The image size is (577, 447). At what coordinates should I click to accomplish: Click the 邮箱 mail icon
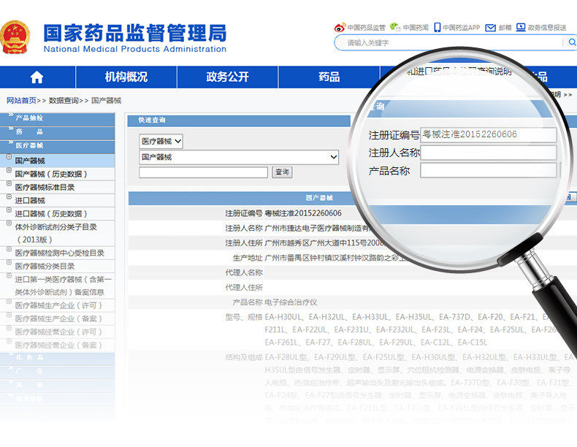tap(492, 27)
